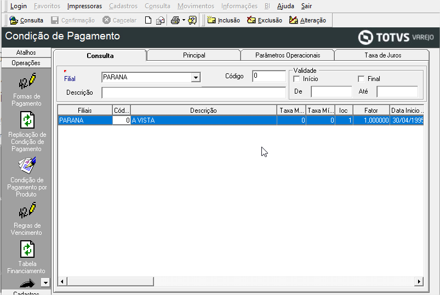Viewport: 440px width, 295px height.
Task: Open Formas de Pagamento shortcut icon
Action: pyautogui.click(x=27, y=81)
